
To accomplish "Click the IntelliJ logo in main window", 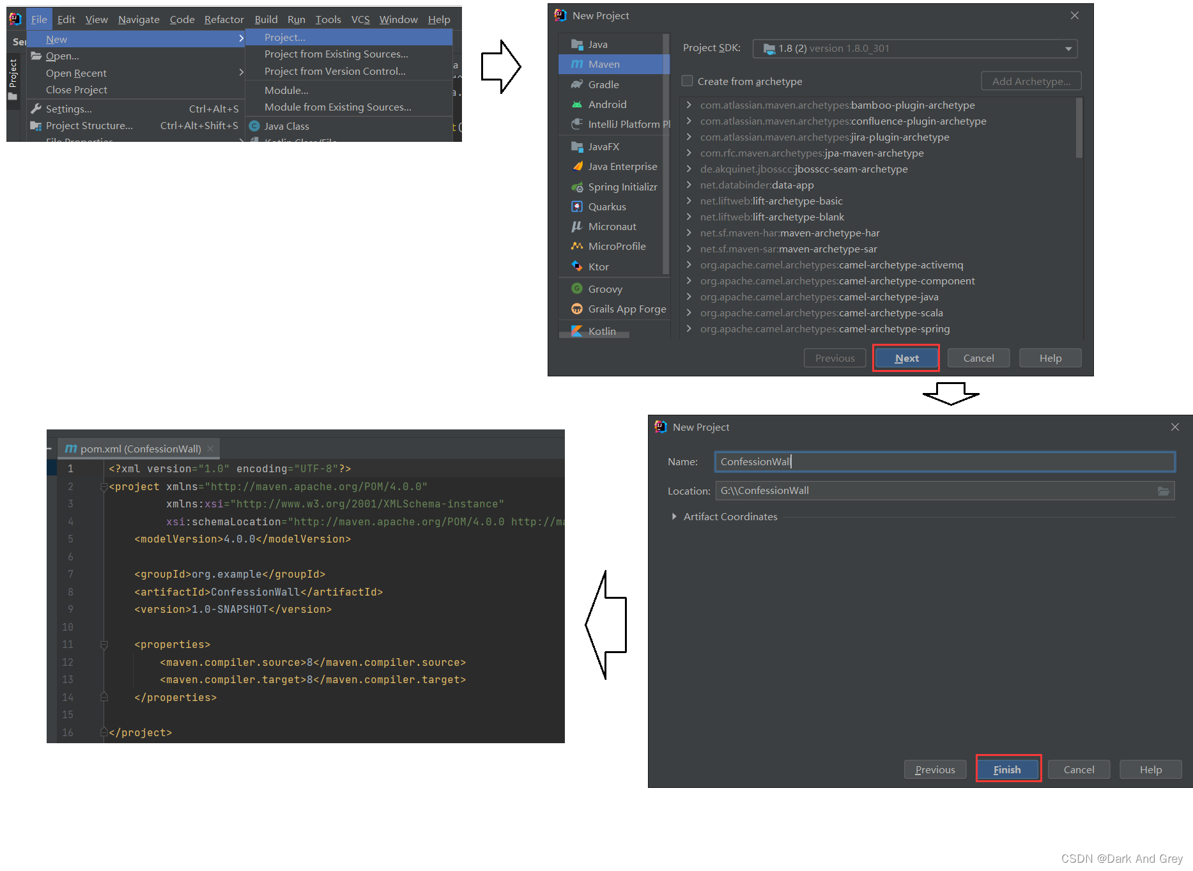I will click(15, 19).
